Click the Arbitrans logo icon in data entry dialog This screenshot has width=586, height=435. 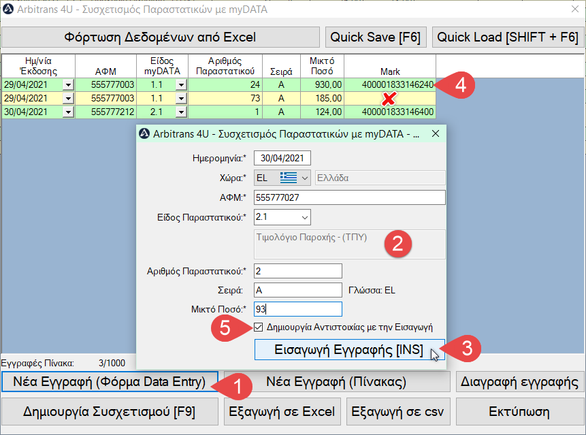tap(144, 134)
